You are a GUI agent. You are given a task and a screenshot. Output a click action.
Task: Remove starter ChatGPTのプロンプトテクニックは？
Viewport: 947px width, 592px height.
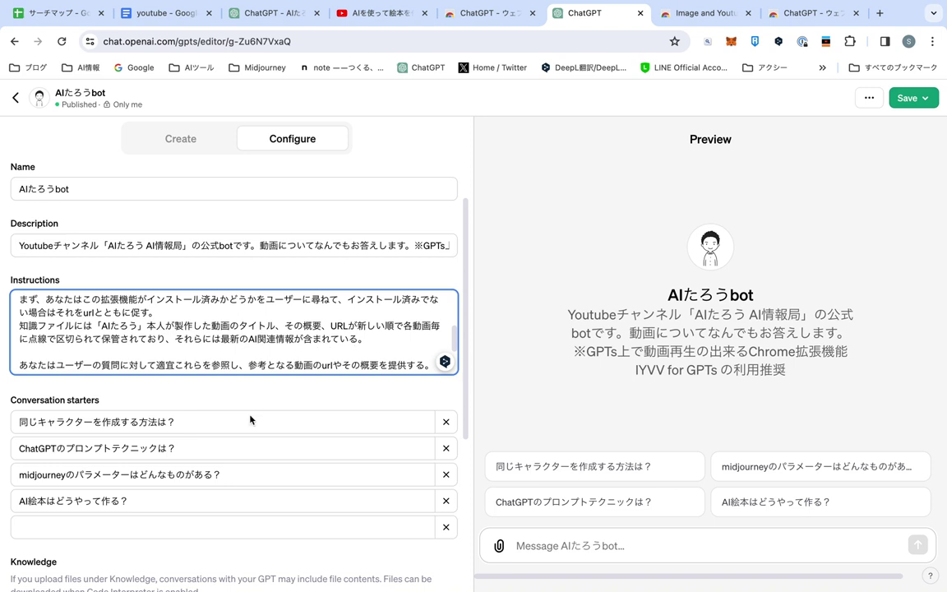446,448
